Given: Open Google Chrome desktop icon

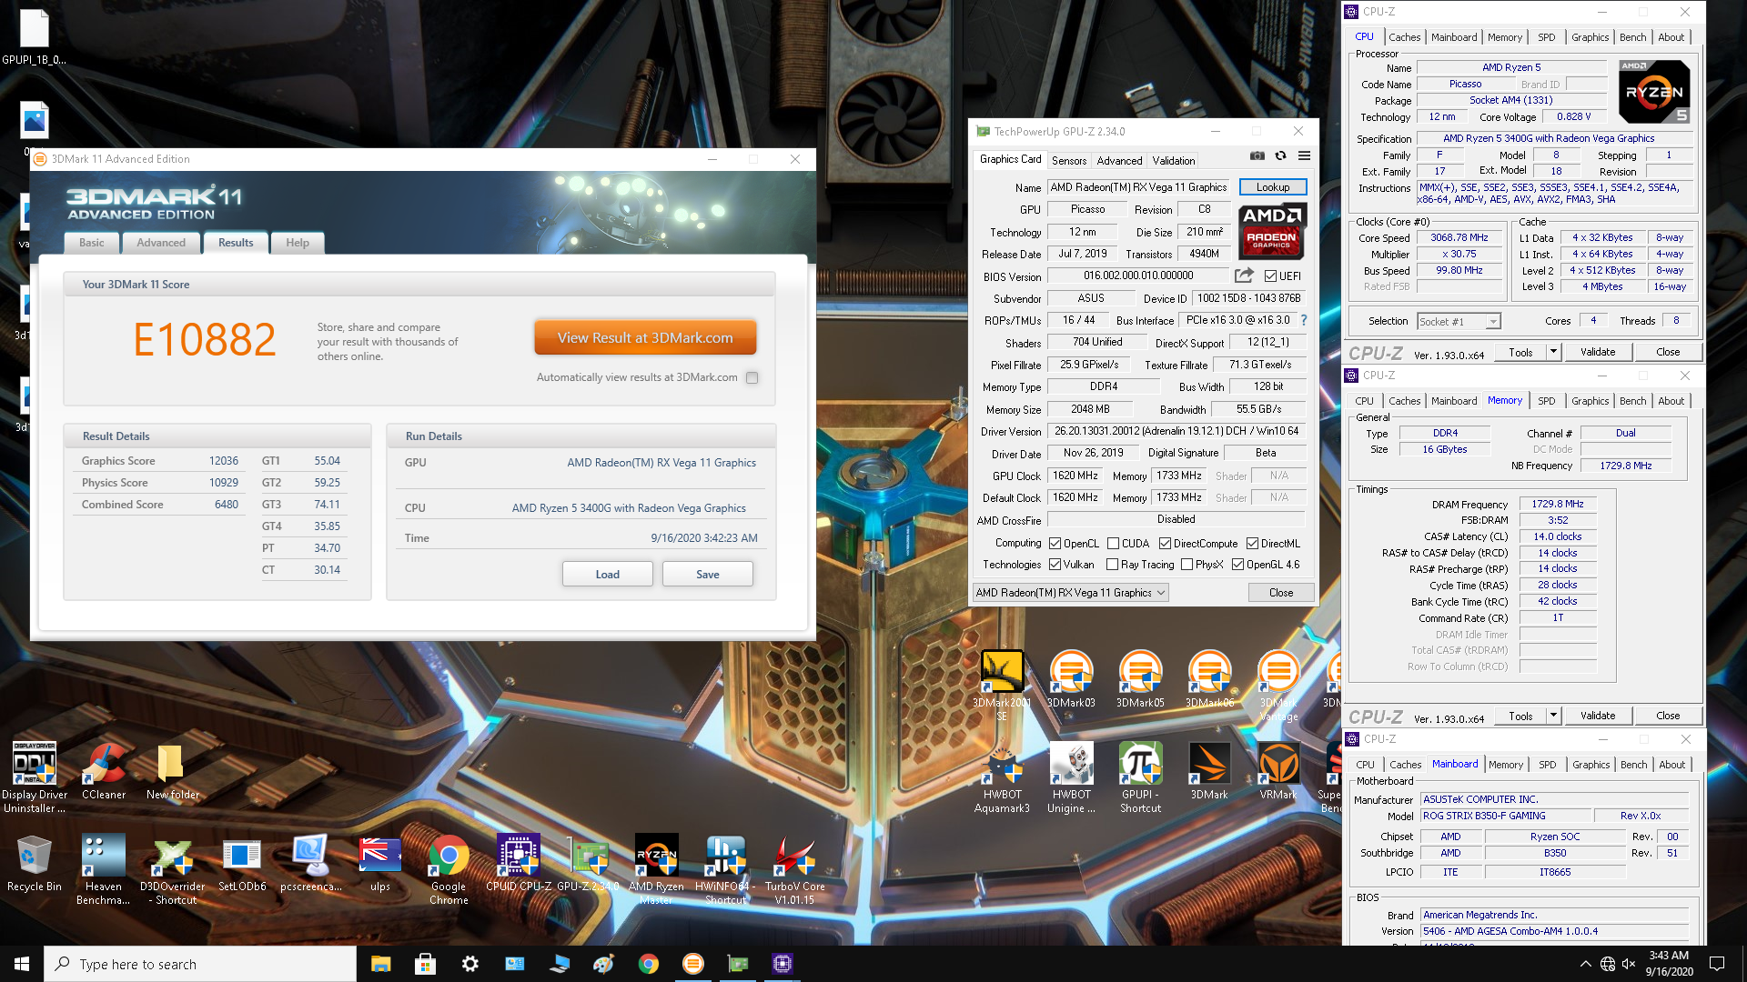Looking at the screenshot, I should [449, 869].
